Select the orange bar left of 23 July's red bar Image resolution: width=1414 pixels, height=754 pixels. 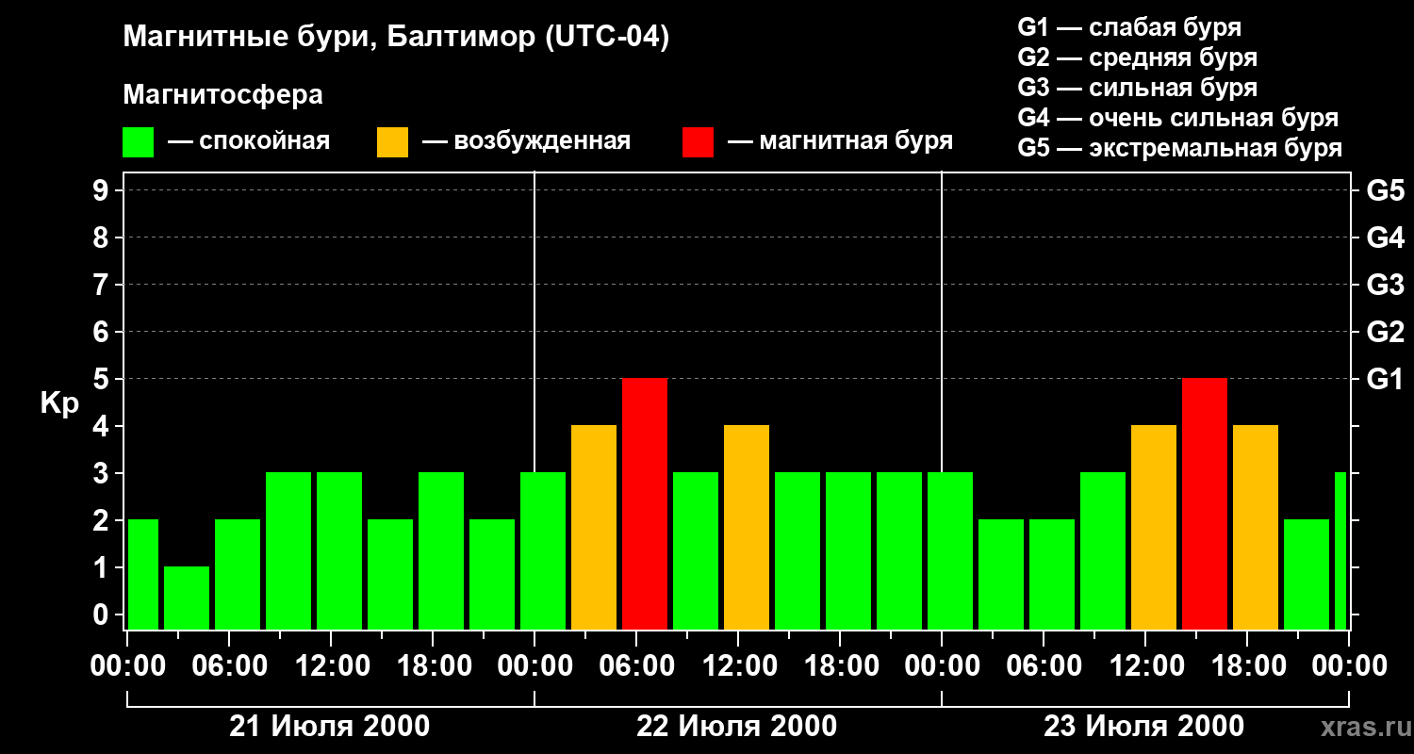pyautogui.click(x=1154, y=527)
